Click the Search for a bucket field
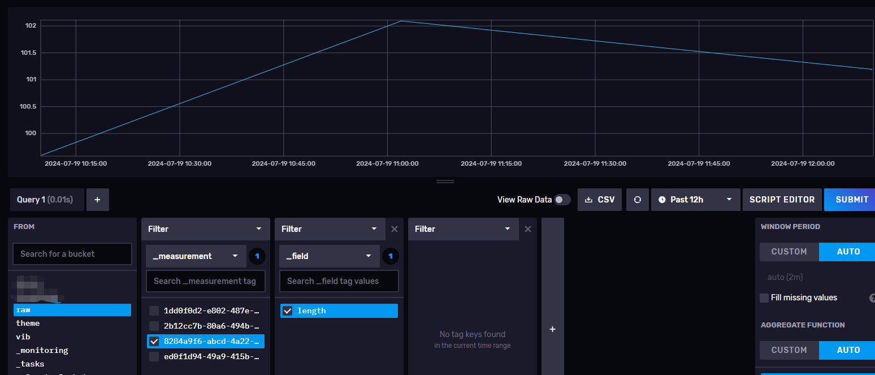 point(72,254)
